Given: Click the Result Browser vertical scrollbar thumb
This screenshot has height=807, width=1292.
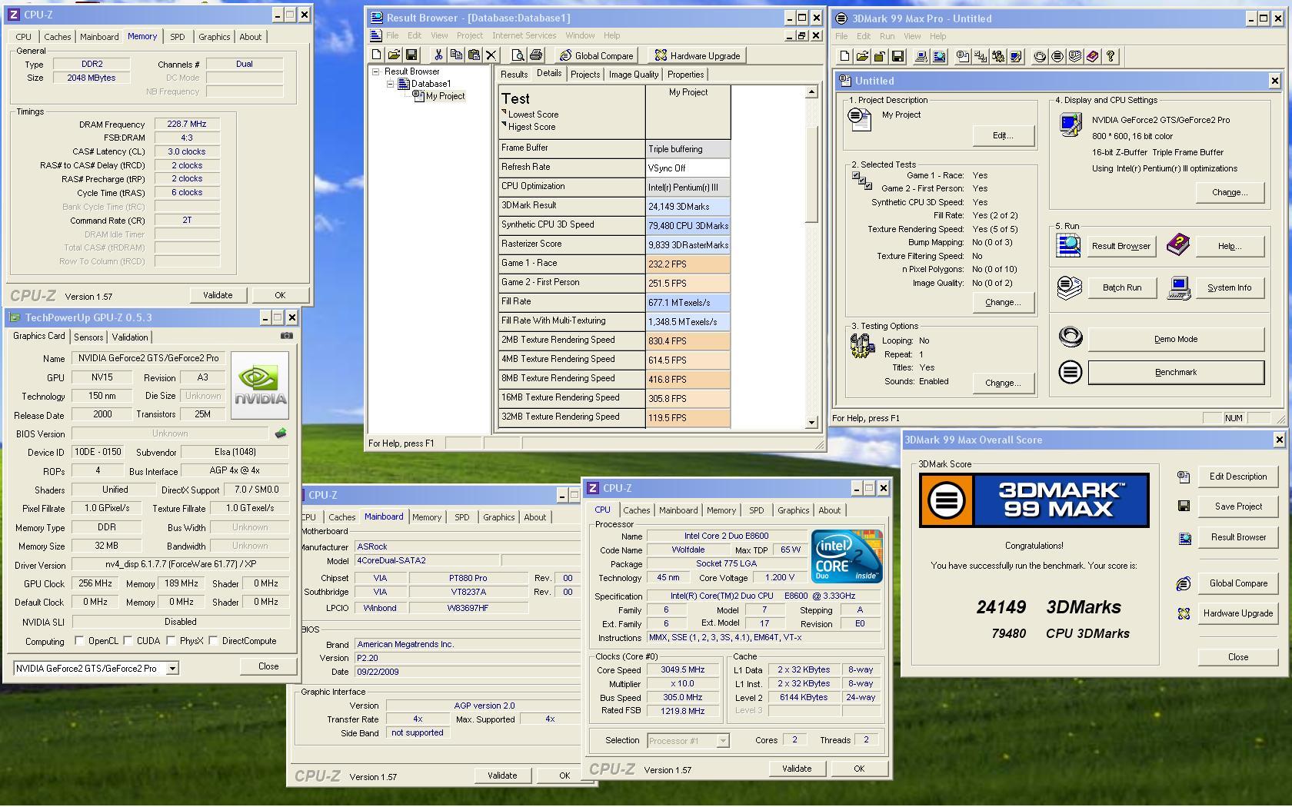Looking at the screenshot, I should 811,173.
